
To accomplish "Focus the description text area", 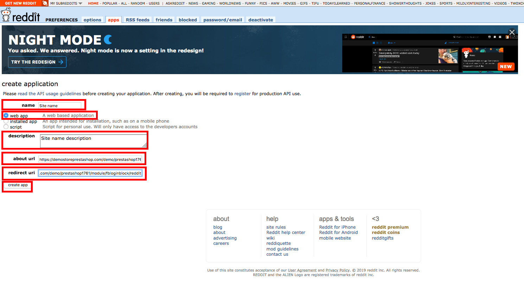I will tap(94, 141).
